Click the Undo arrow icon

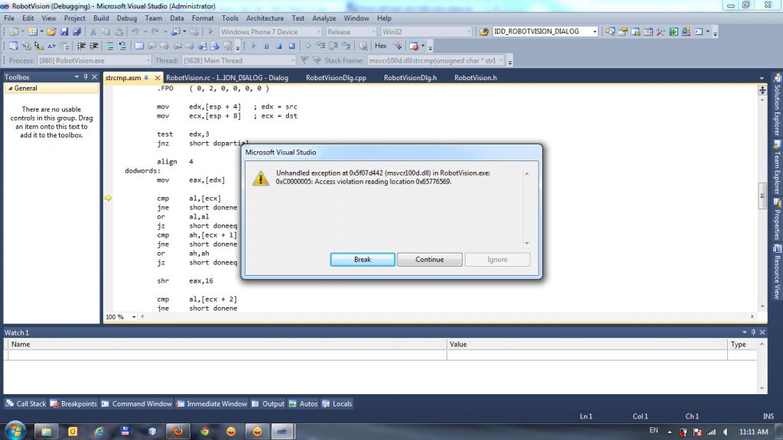coord(135,31)
